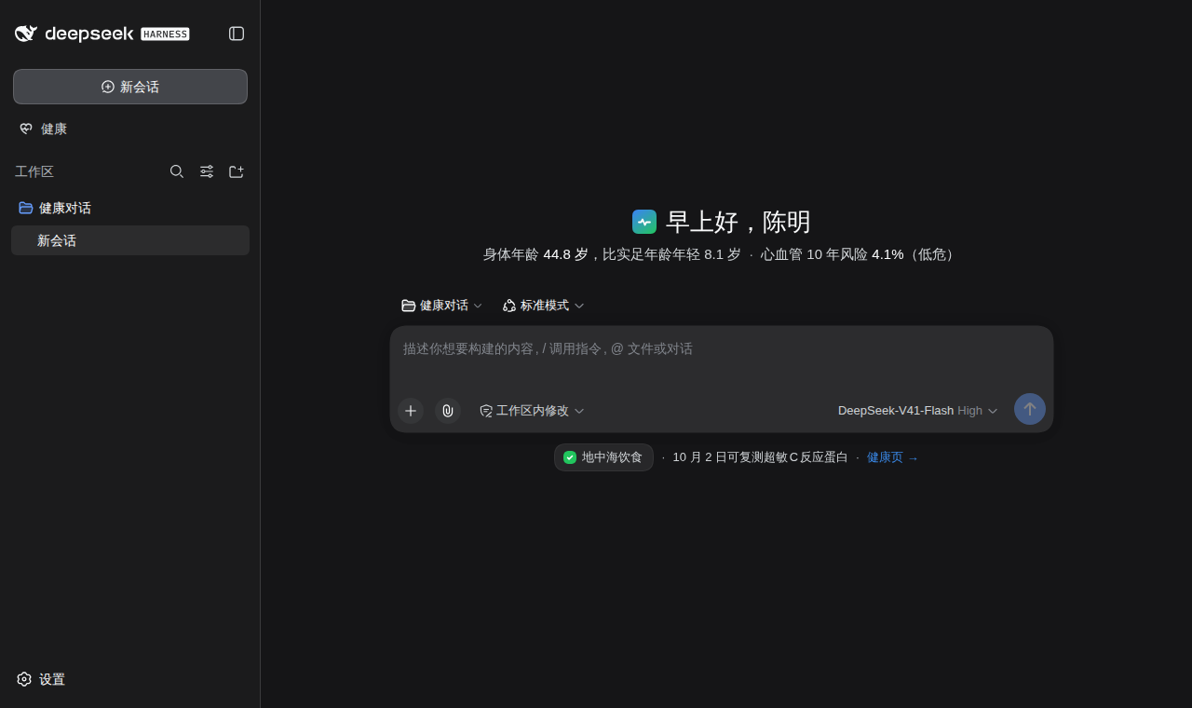Click the 地中海饮食 suggestion chip
Viewport: 1192px width, 708px height.
point(603,457)
